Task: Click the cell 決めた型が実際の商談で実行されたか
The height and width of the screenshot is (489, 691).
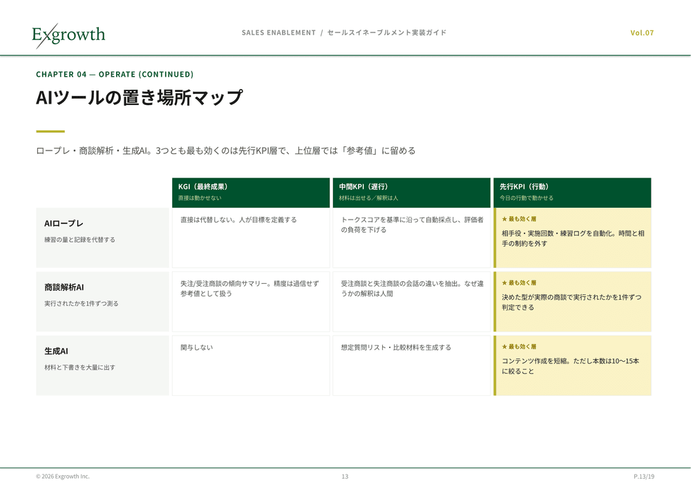Action: 572,302
